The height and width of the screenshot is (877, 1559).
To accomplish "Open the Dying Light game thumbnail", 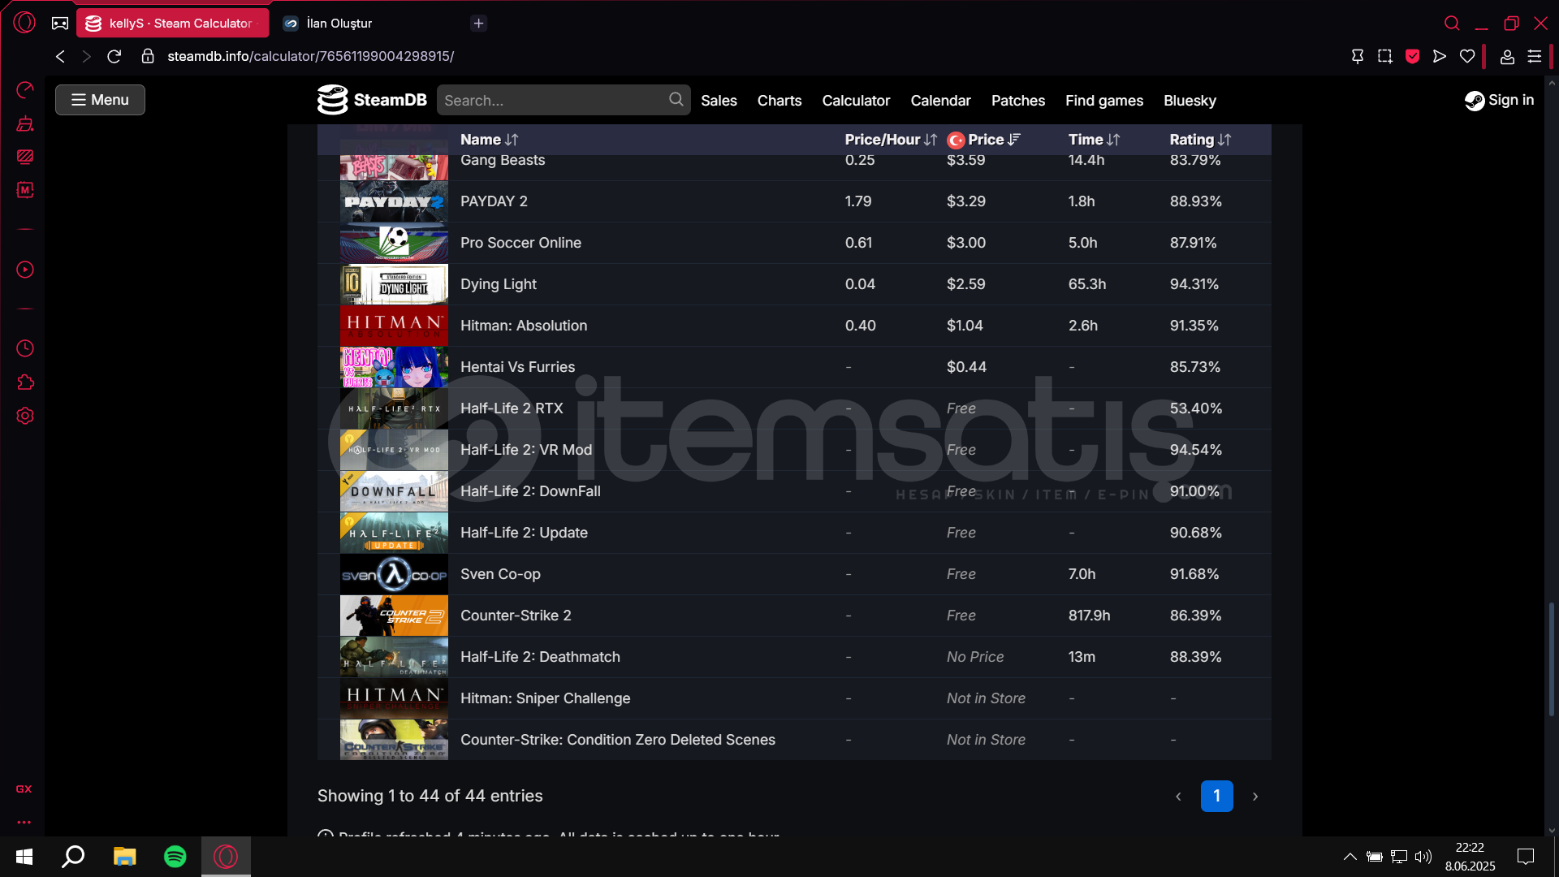I will (x=394, y=284).
